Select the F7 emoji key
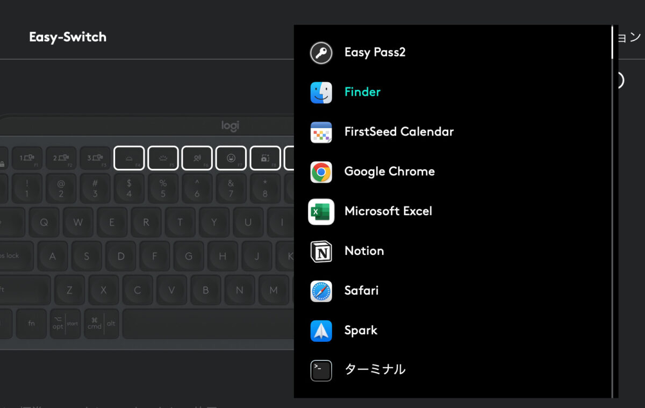 click(231, 158)
